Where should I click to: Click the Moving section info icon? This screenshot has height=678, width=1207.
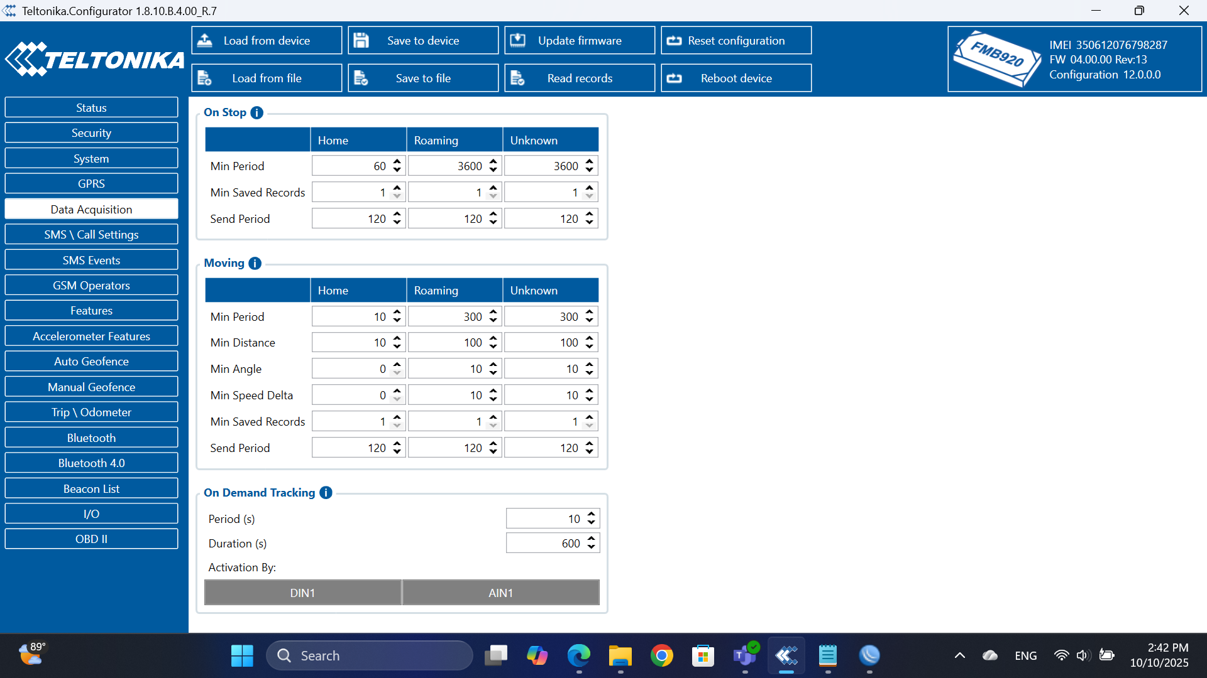click(255, 263)
